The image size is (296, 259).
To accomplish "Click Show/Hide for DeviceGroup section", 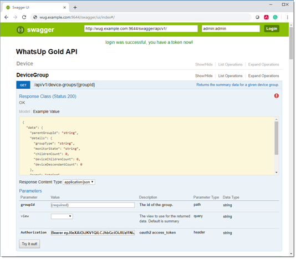I will click(x=203, y=76).
